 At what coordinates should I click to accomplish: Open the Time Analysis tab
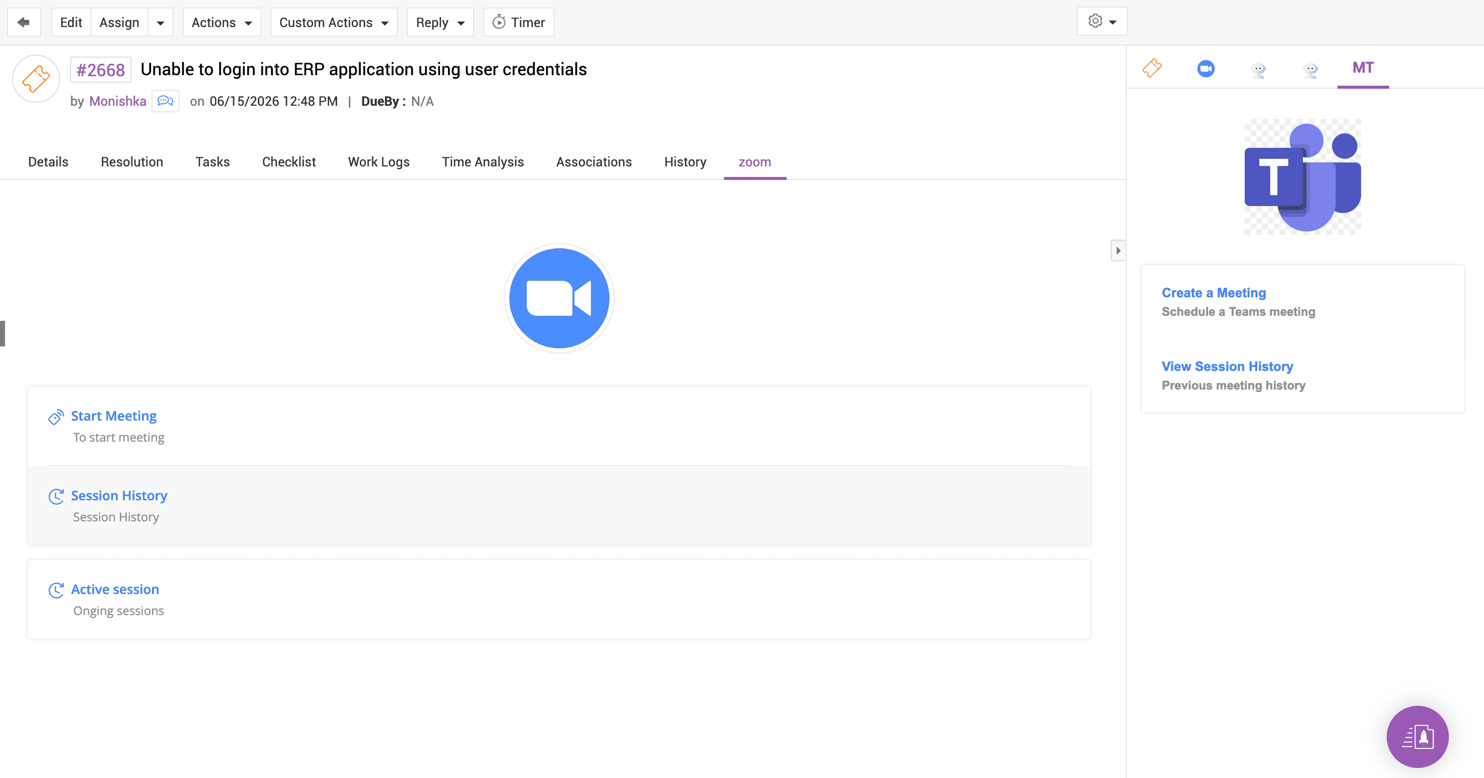coord(483,162)
